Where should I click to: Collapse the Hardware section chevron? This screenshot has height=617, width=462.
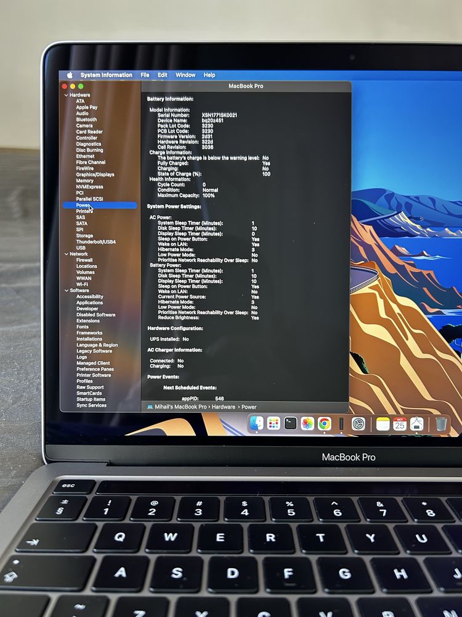(x=66, y=95)
